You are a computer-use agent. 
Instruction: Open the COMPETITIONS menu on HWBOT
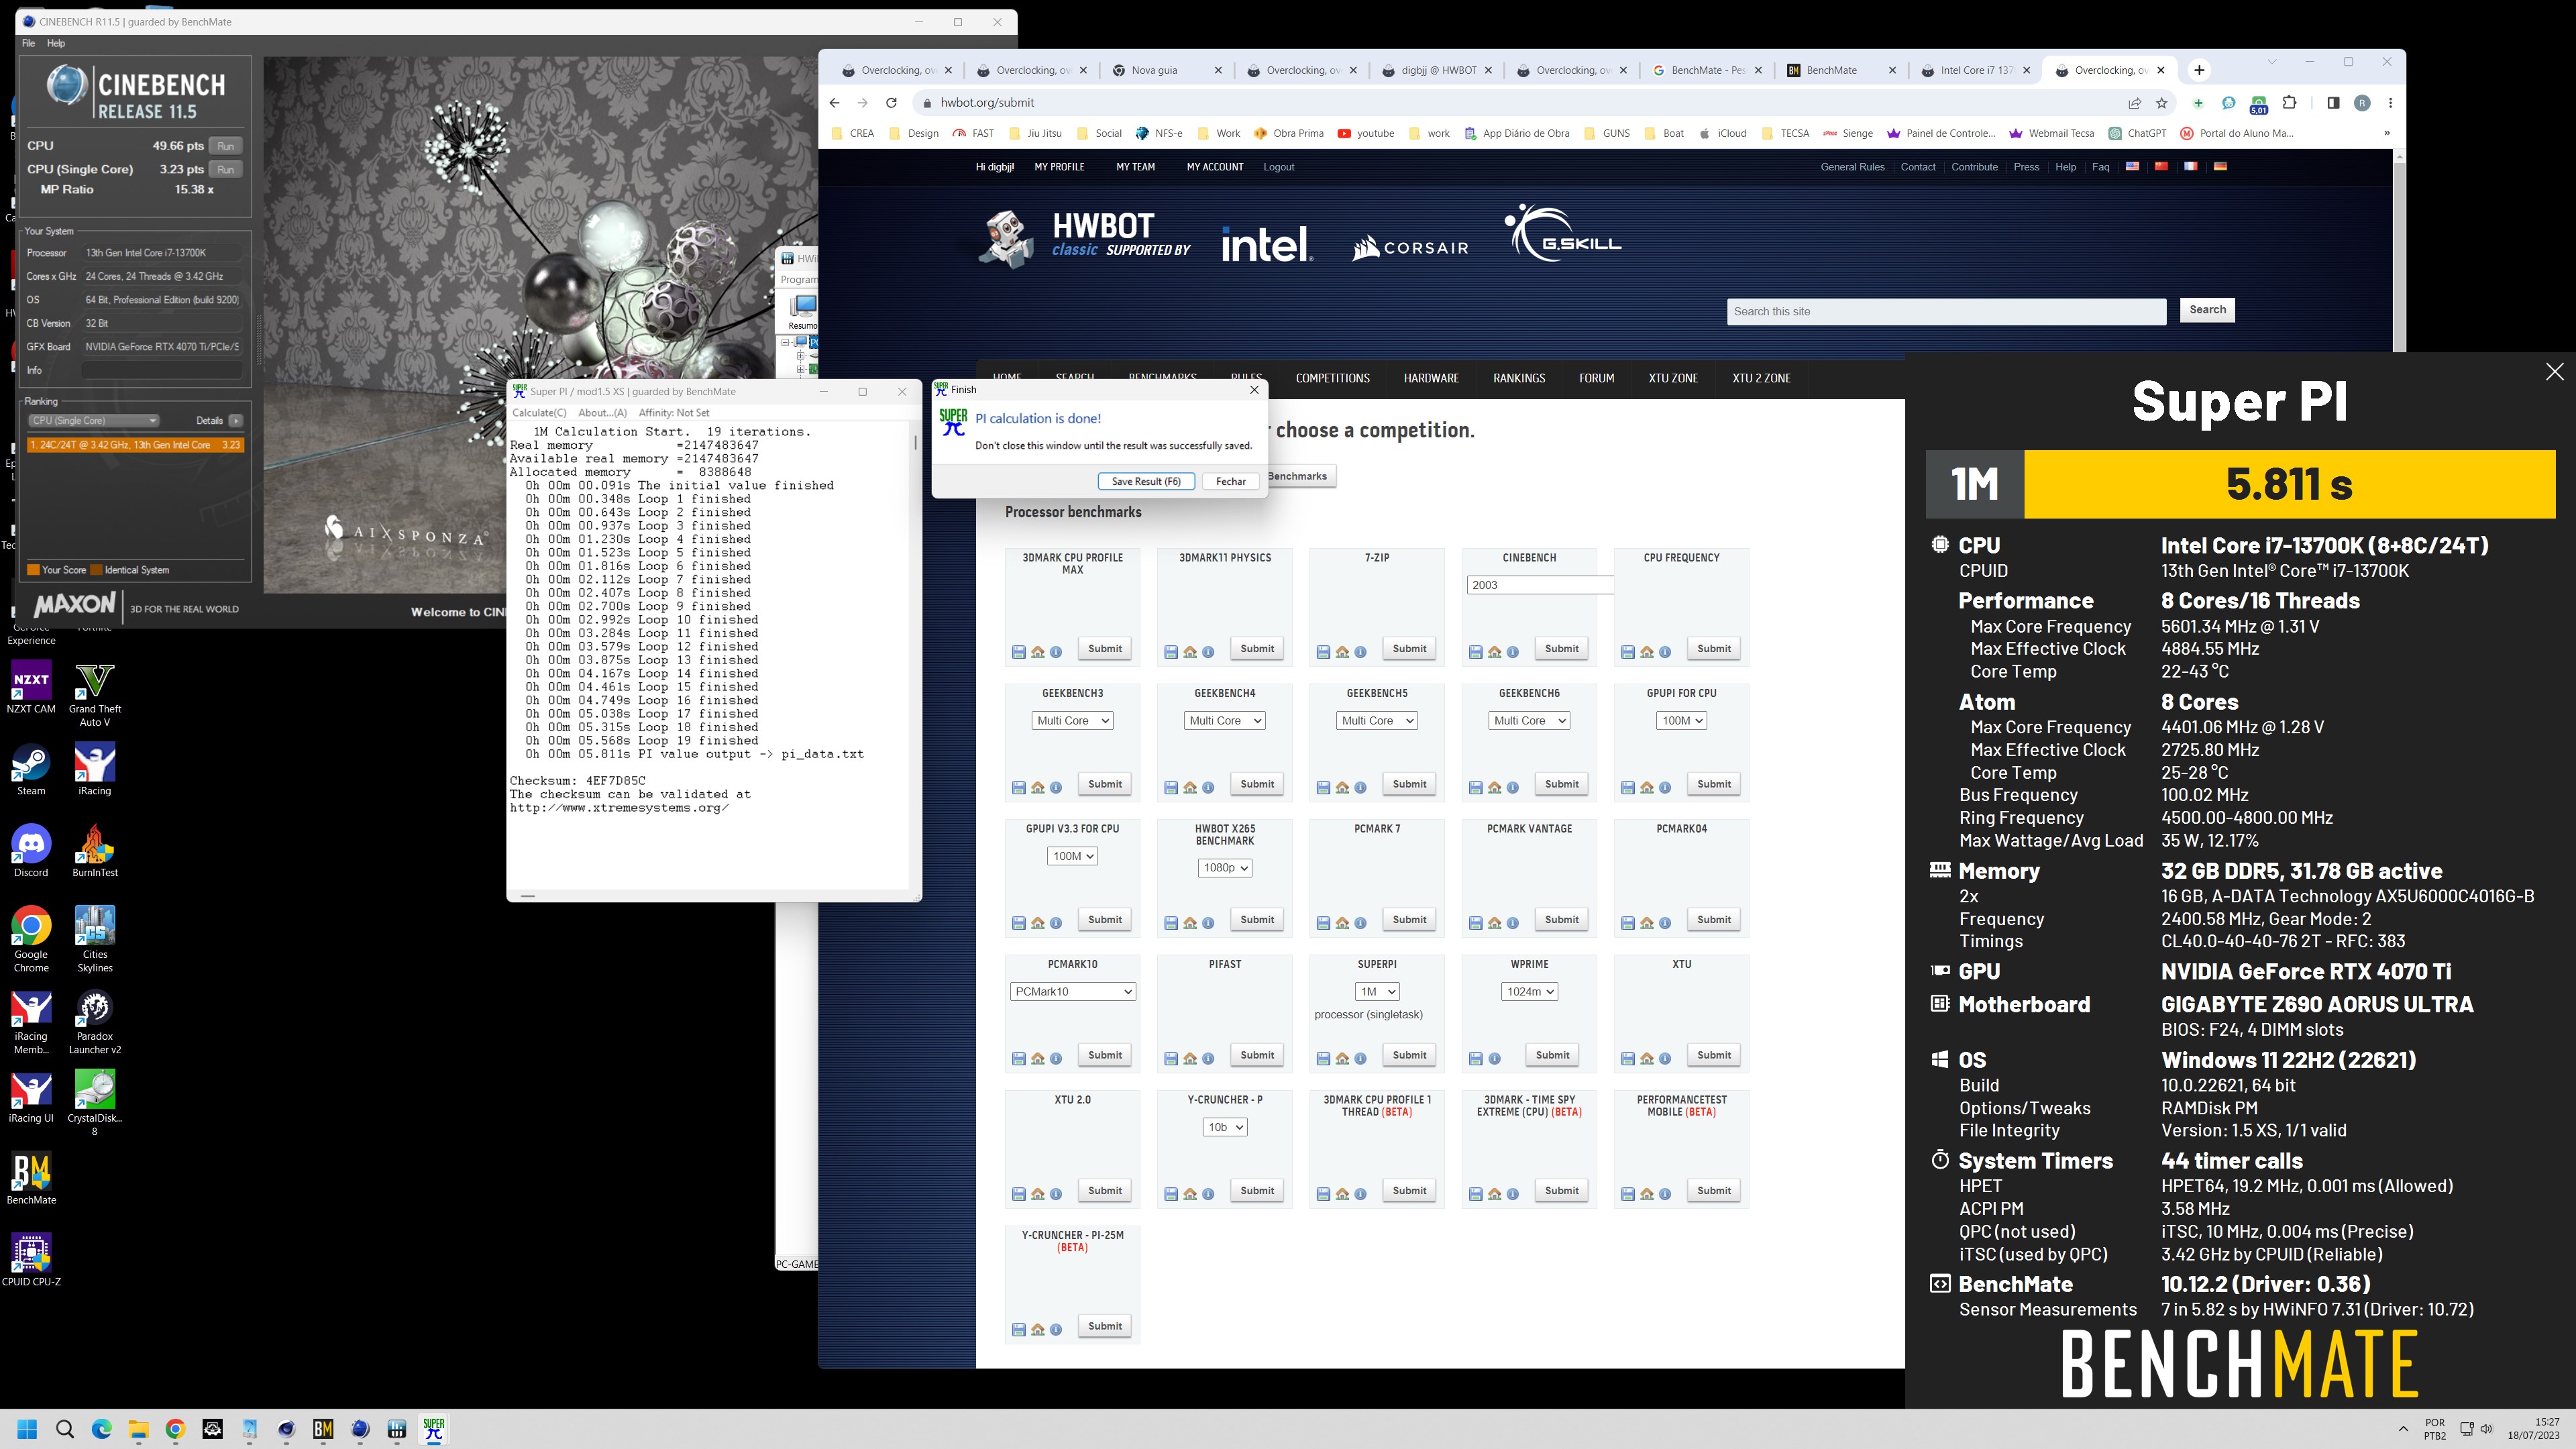click(1332, 379)
